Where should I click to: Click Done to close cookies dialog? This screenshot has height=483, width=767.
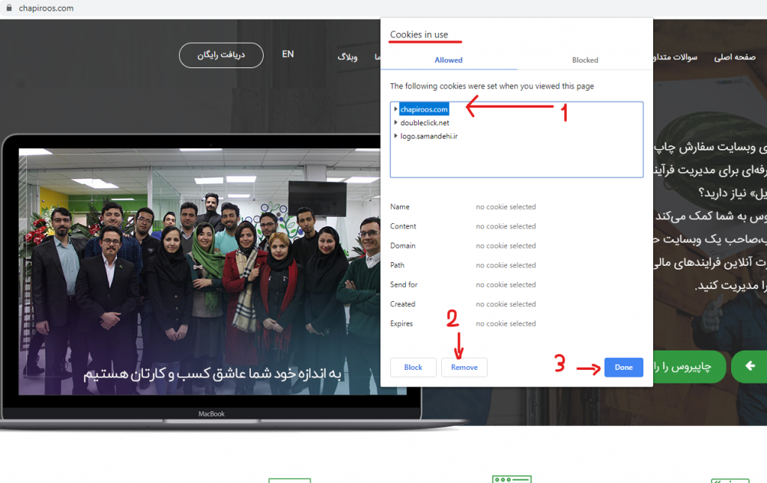(624, 367)
